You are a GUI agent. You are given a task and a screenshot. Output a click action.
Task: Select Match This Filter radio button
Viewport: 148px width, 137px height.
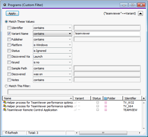(6, 86)
